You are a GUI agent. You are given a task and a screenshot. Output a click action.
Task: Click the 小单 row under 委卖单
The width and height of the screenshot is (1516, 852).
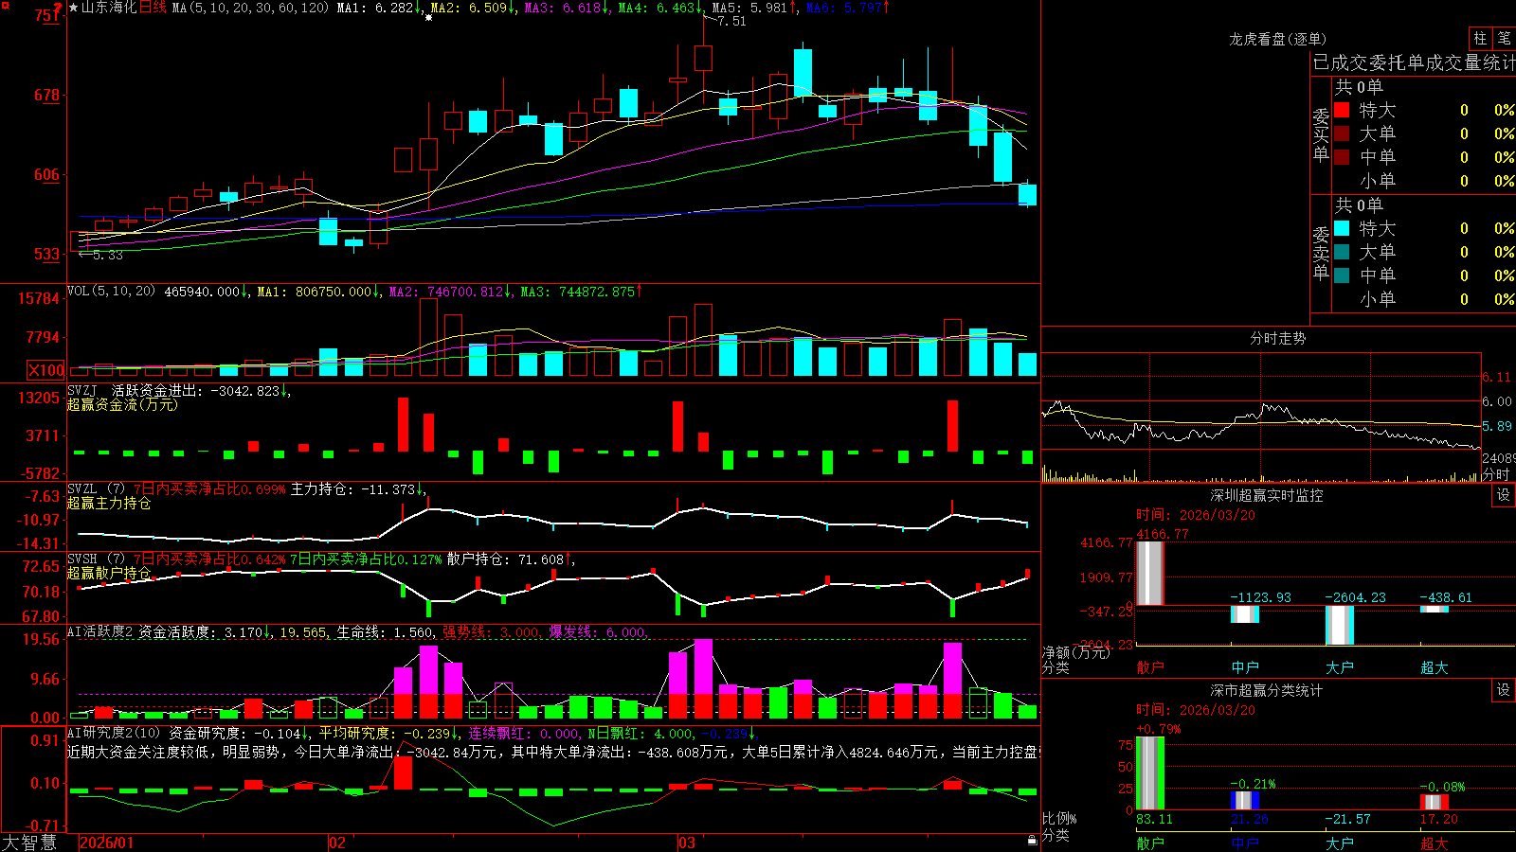[1424, 299]
